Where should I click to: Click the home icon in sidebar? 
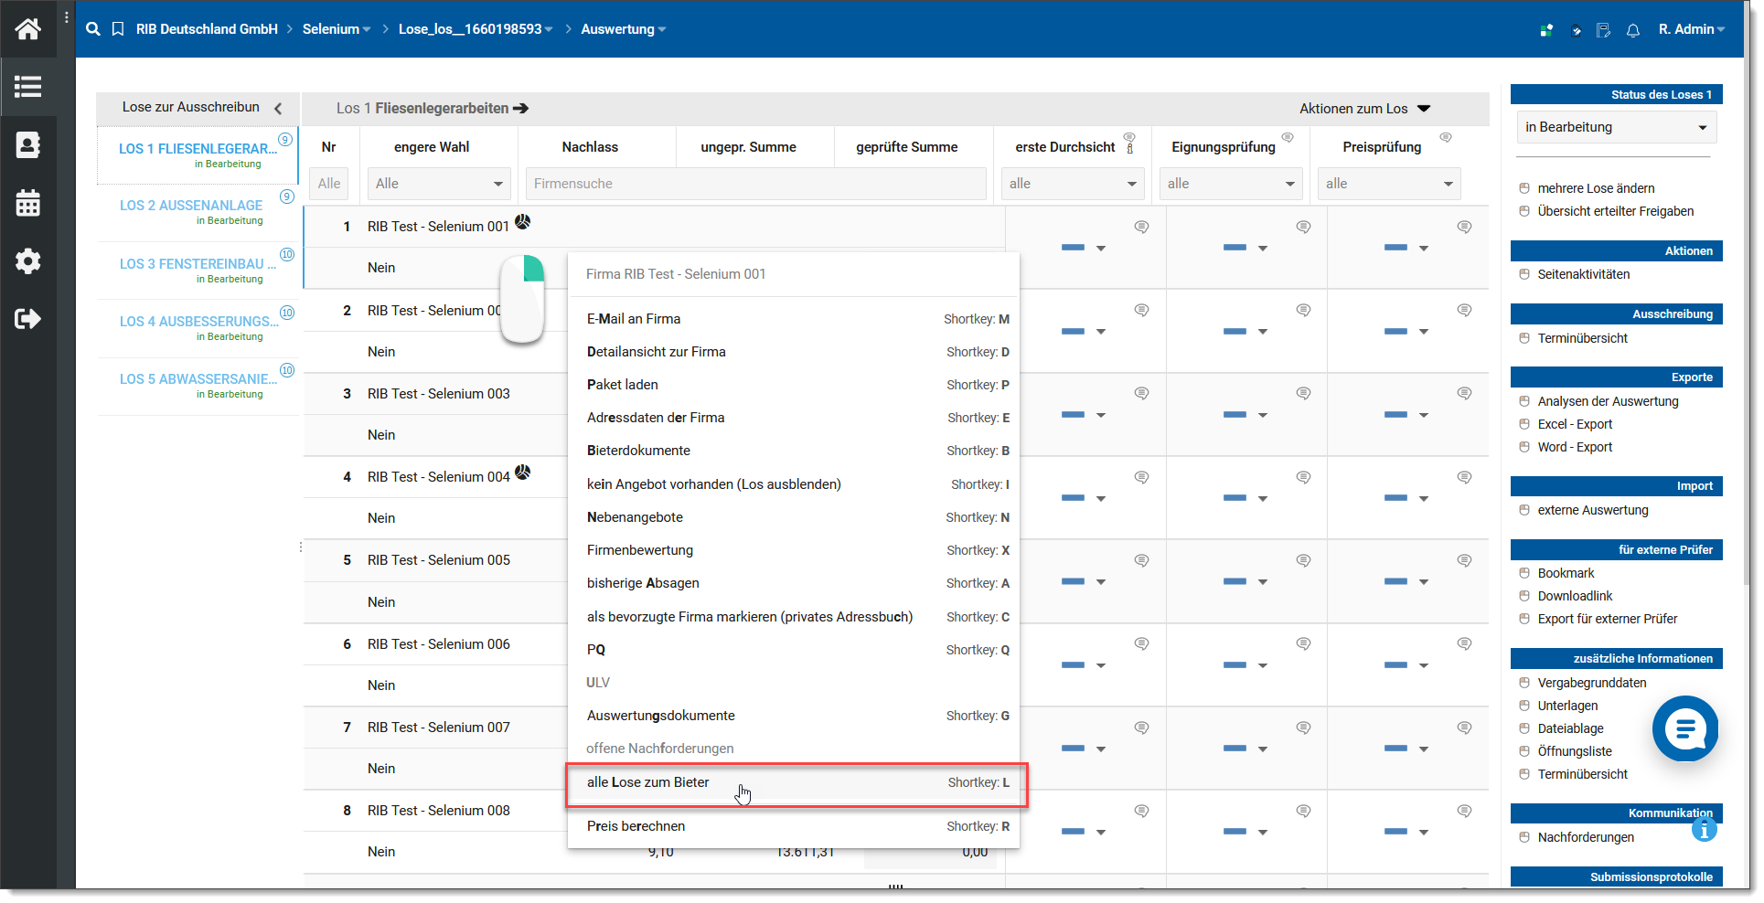[27, 29]
